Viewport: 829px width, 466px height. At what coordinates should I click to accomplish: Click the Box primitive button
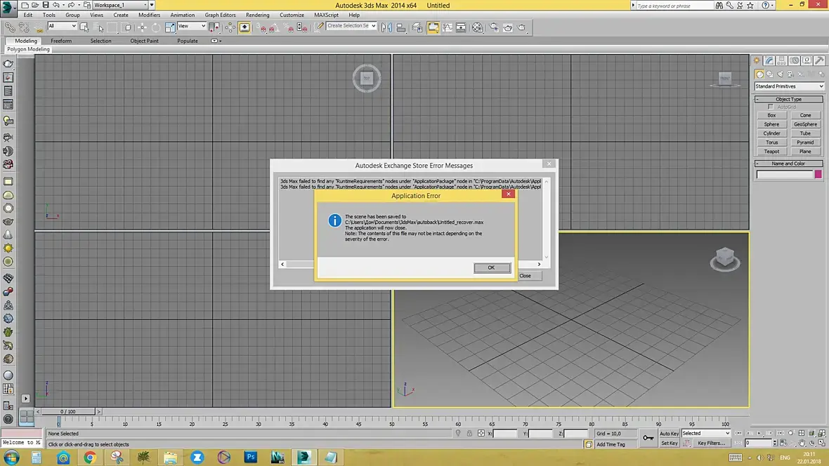pos(771,115)
